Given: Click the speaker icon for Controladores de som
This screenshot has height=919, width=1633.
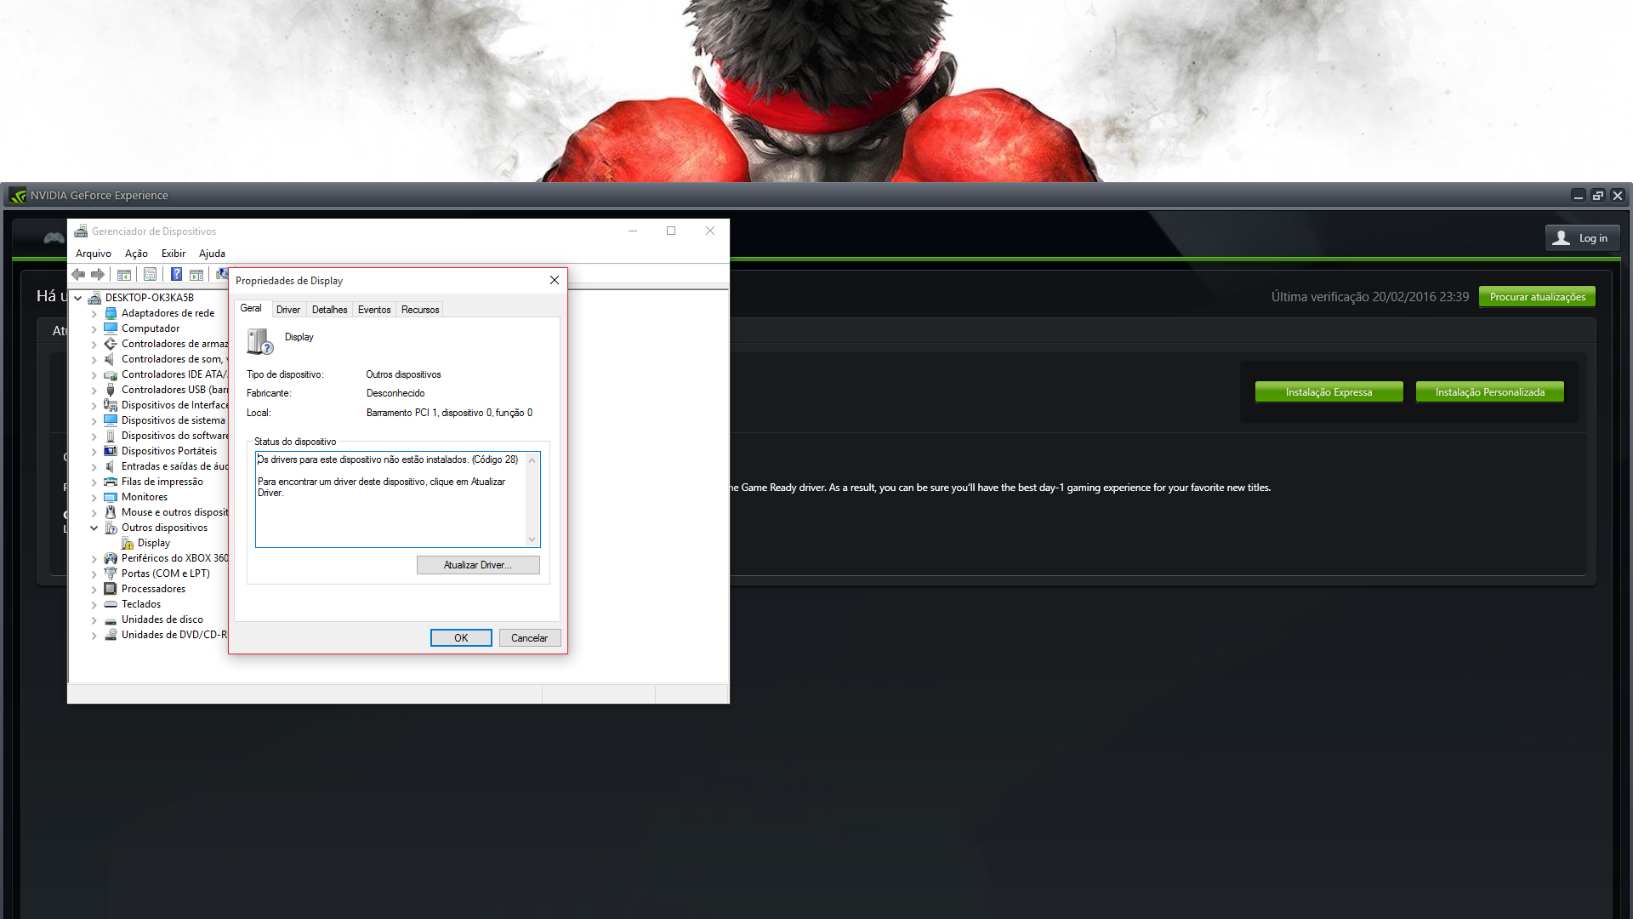Looking at the screenshot, I should coord(111,359).
